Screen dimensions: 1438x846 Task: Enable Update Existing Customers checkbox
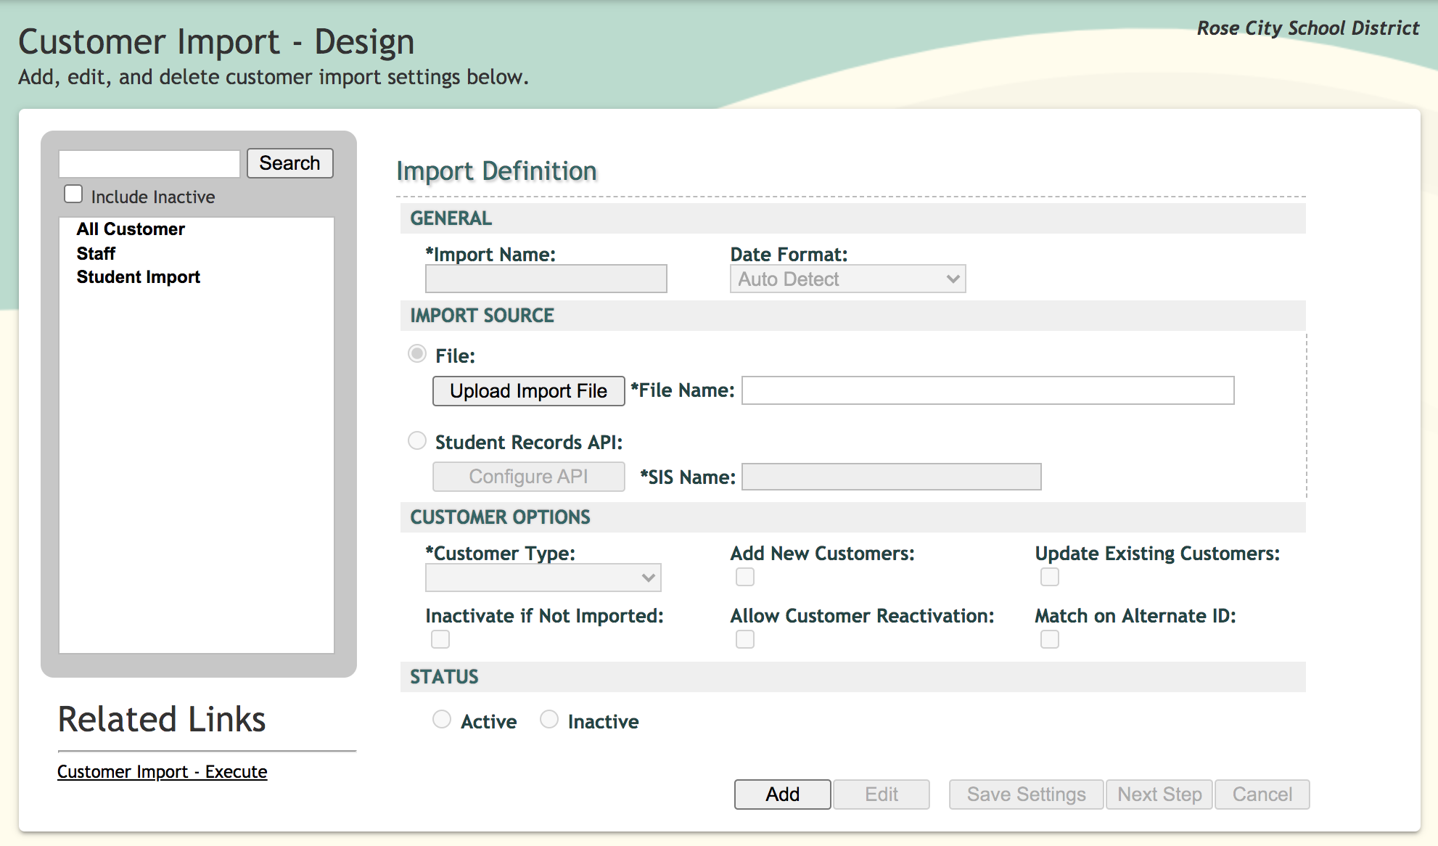pyautogui.click(x=1050, y=577)
